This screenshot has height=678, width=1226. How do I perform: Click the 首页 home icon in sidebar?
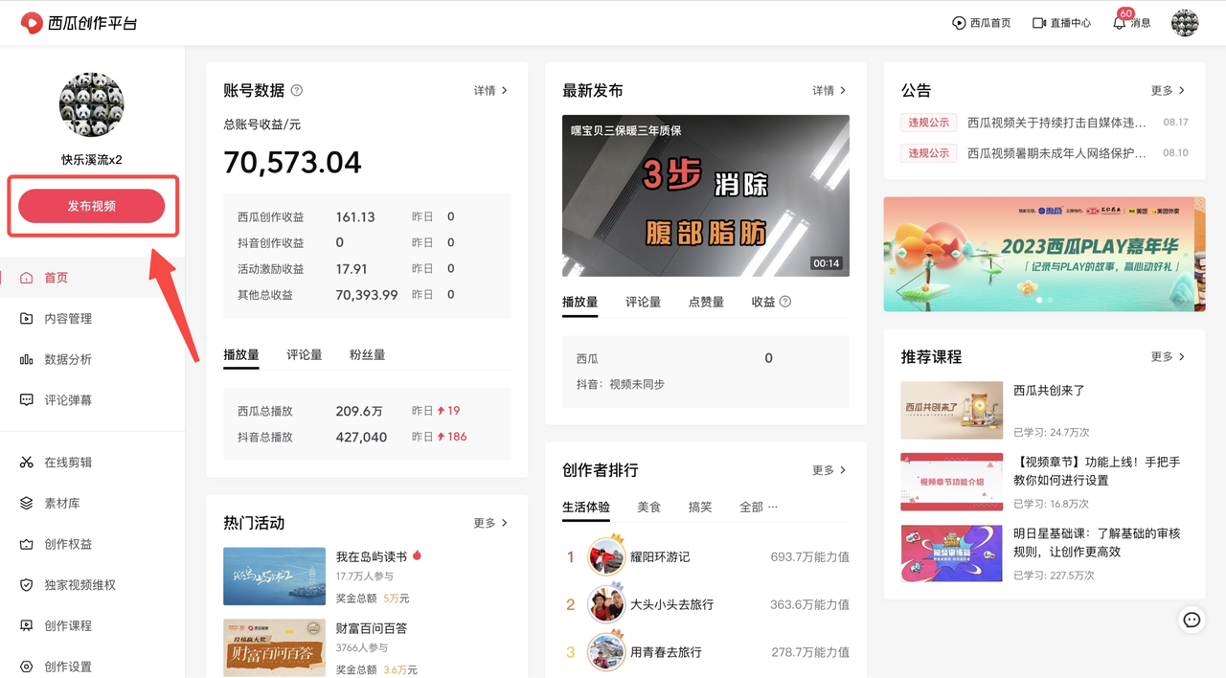(x=27, y=278)
